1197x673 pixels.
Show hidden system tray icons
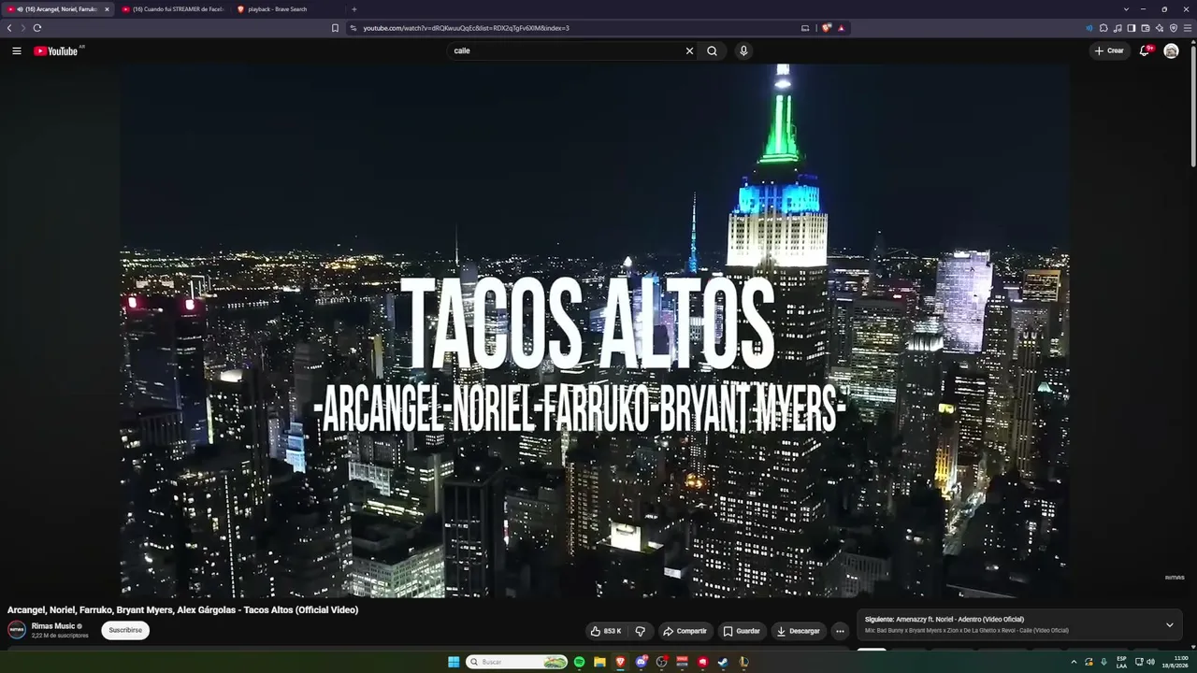point(1074,662)
